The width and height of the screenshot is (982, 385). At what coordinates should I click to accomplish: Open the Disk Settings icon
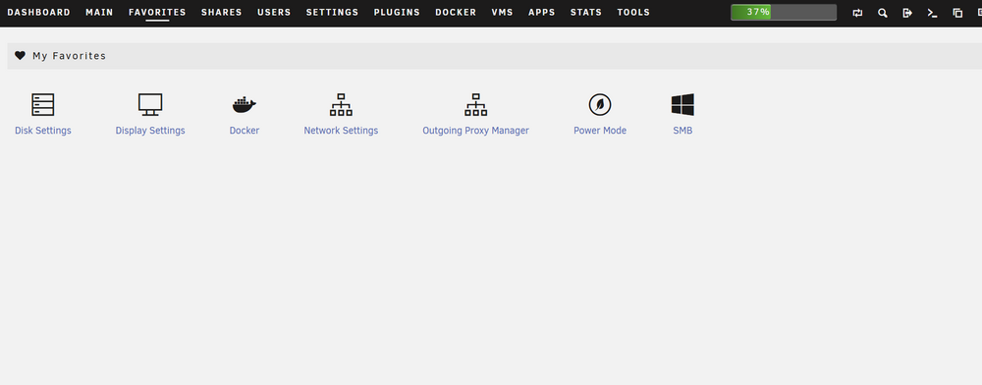(42, 104)
